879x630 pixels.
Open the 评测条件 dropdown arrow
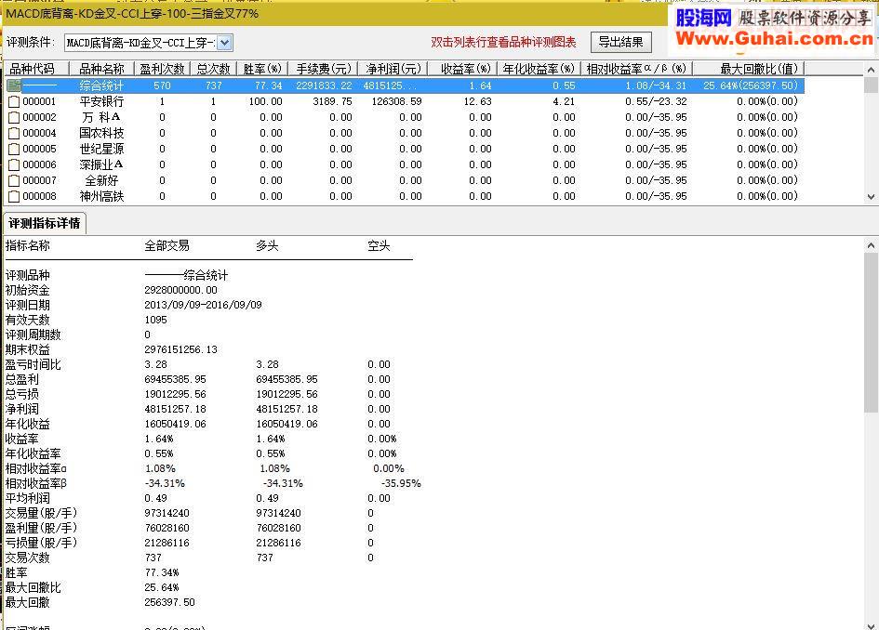click(x=224, y=43)
